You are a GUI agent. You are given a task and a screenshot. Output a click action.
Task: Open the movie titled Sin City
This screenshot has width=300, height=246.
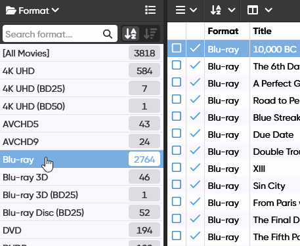(269, 186)
